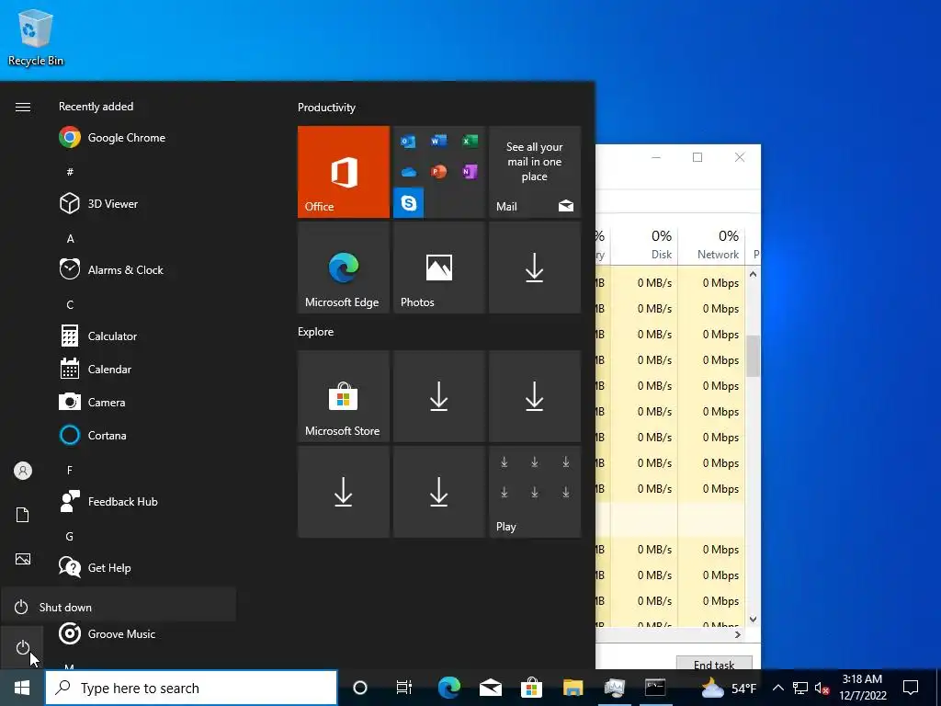
Task: Open the Microsoft Store tile
Action: tap(344, 396)
